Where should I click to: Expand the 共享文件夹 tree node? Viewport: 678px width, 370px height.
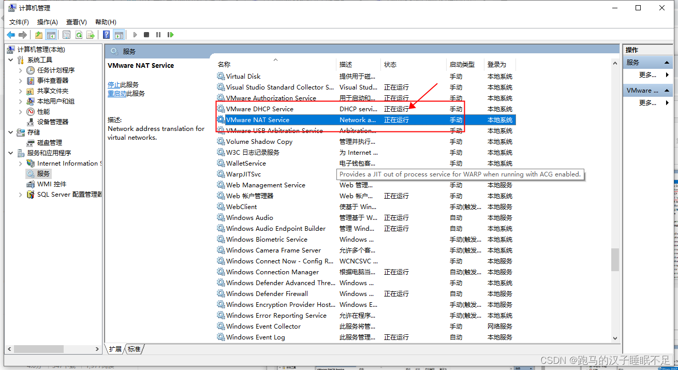(21, 91)
